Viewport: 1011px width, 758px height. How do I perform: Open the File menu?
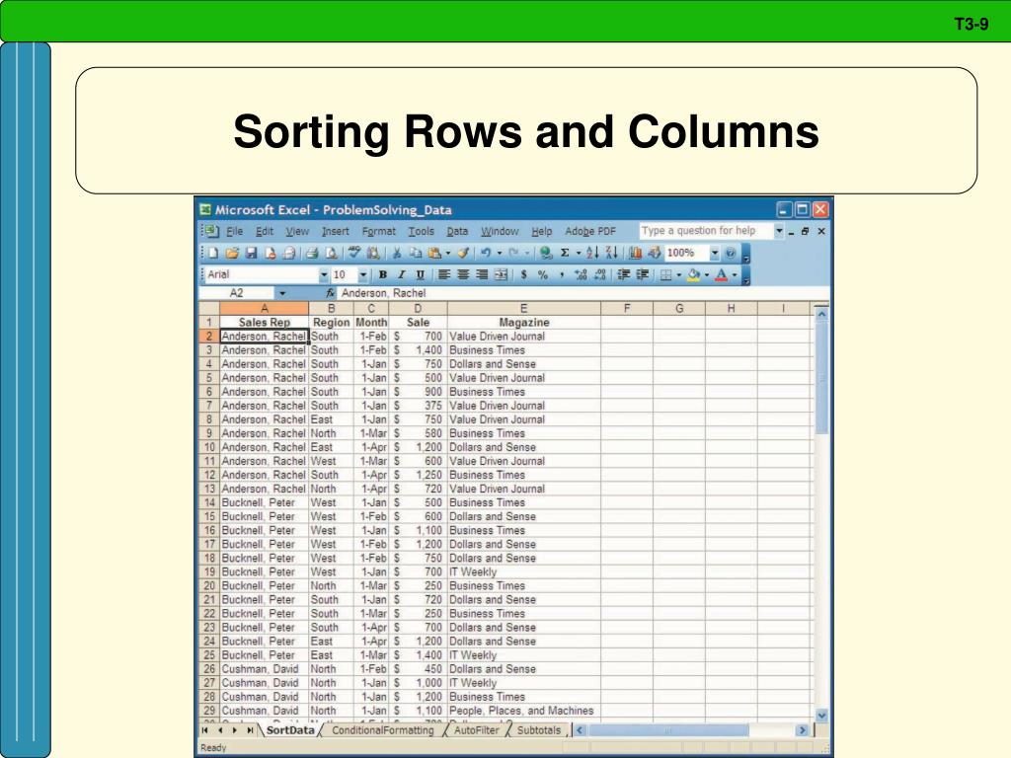point(234,231)
